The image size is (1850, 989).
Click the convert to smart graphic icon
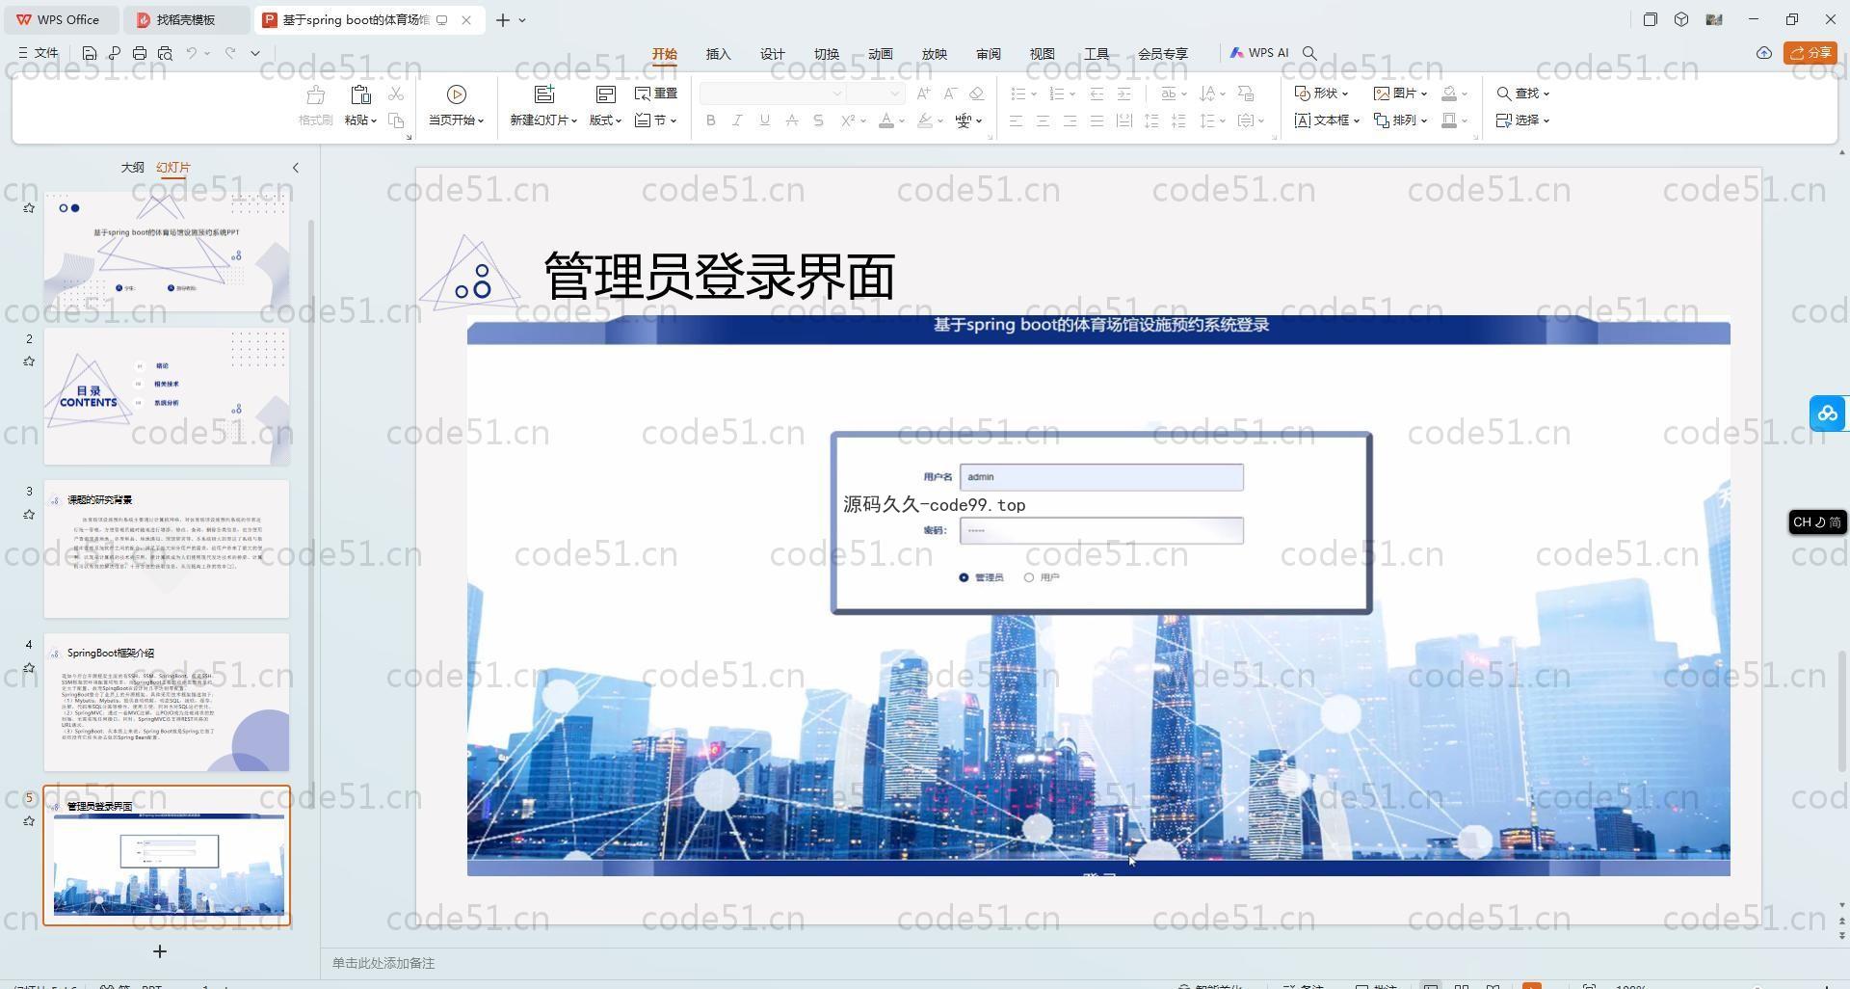coord(1246,94)
